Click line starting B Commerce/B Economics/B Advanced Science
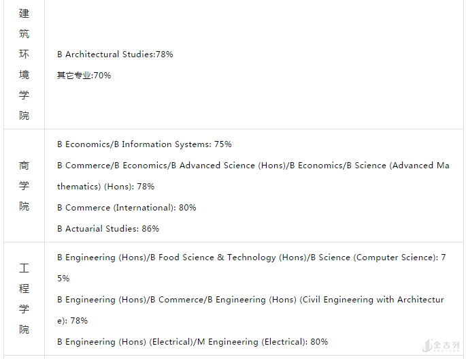The width and height of the screenshot is (466, 359). click(x=253, y=166)
